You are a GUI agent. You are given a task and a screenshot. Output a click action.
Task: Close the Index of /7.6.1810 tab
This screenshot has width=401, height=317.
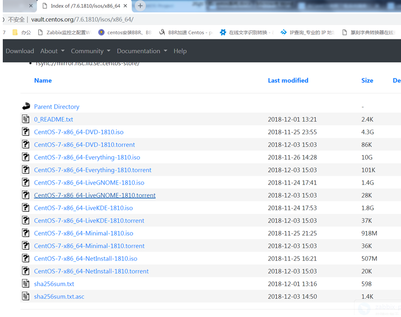tap(125, 6)
